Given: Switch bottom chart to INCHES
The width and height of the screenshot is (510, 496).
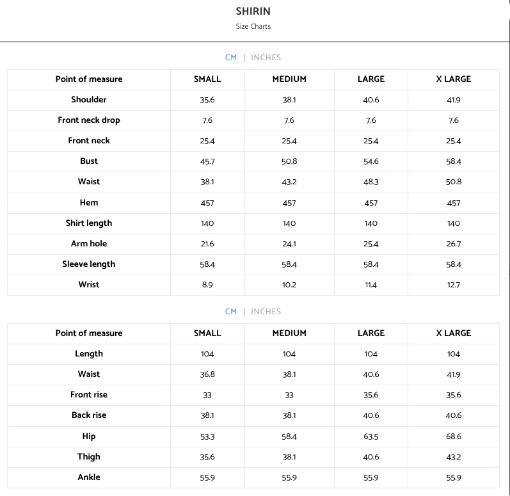Looking at the screenshot, I should [266, 312].
